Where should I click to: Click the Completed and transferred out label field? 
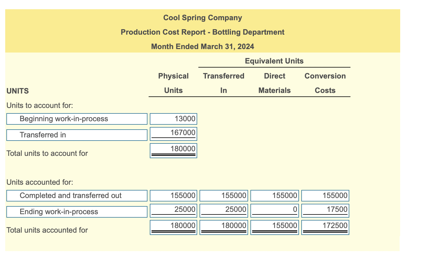[77, 196]
